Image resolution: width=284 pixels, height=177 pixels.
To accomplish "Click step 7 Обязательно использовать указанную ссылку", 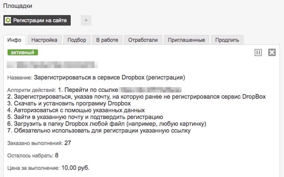I will pos(99,131).
